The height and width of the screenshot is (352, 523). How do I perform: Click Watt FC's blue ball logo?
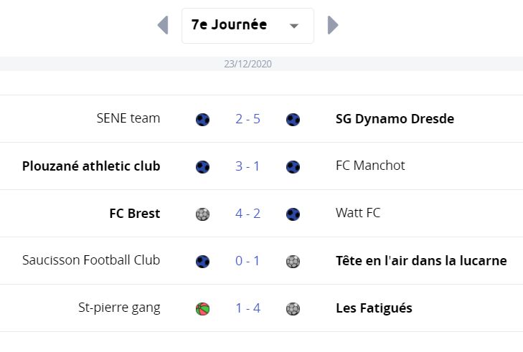(x=293, y=214)
